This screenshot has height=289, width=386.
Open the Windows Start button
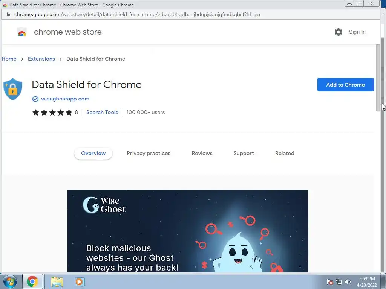(10, 281)
